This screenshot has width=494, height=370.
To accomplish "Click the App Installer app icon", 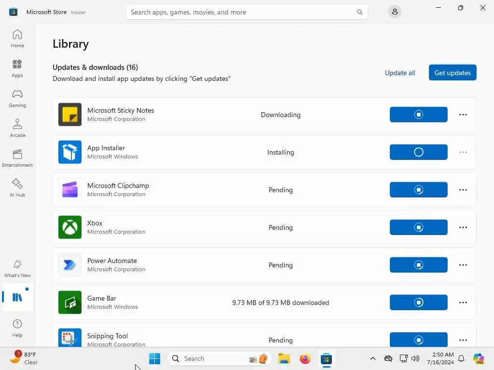I will point(70,152).
